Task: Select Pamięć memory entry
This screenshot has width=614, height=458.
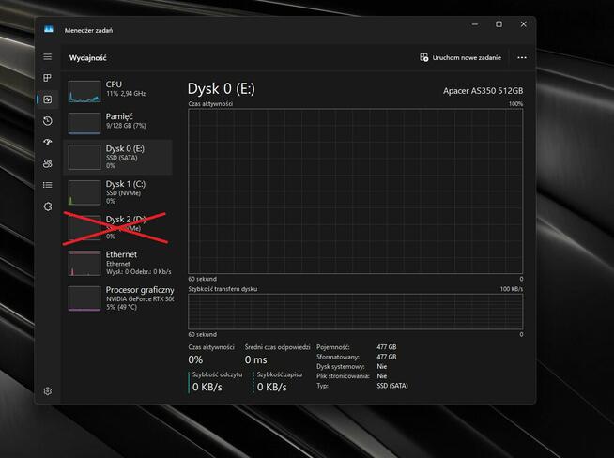Action: [117, 122]
